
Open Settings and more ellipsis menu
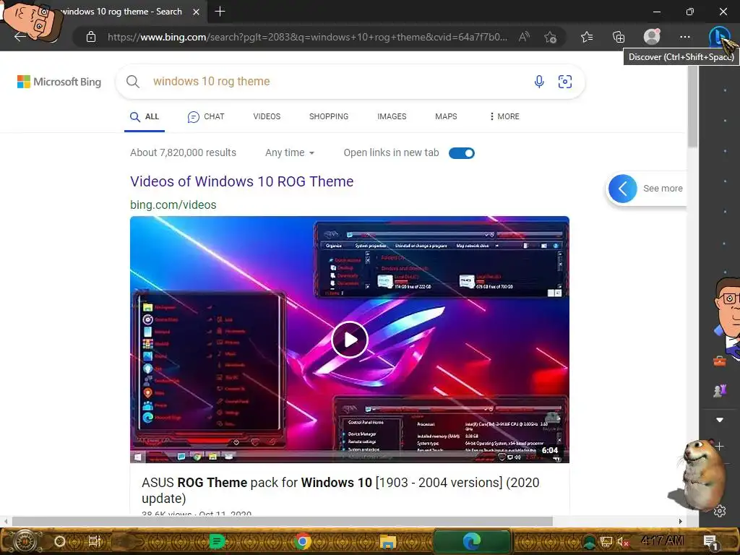(685, 37)
